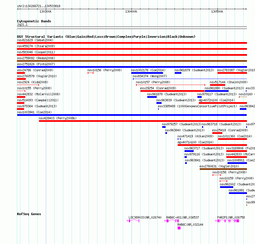Click the nsv963718 (Sudmant2013) label
Image resolution: width=255 pixels, height=244 pixels.
[x=221, y=124]
